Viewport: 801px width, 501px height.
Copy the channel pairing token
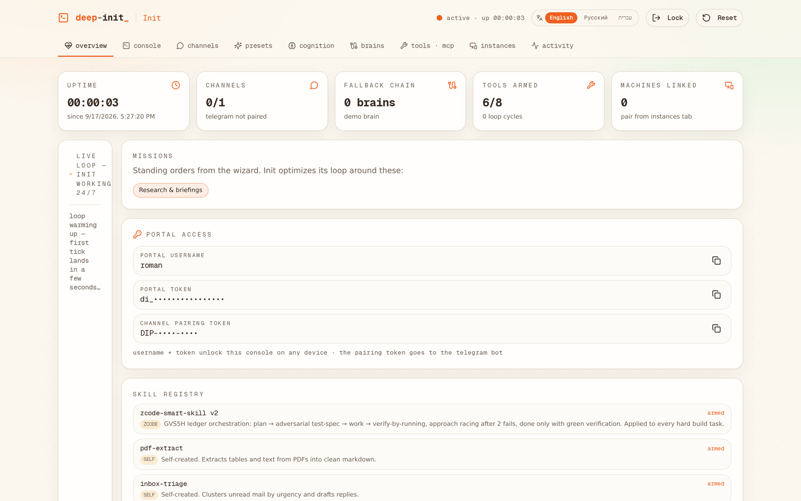click(x=716, y=329)
